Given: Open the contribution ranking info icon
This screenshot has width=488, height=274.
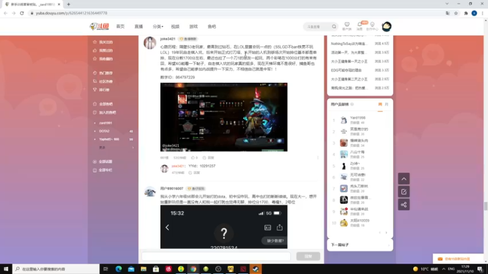Looking at the screenshot, I should click(x=352, y=104).
